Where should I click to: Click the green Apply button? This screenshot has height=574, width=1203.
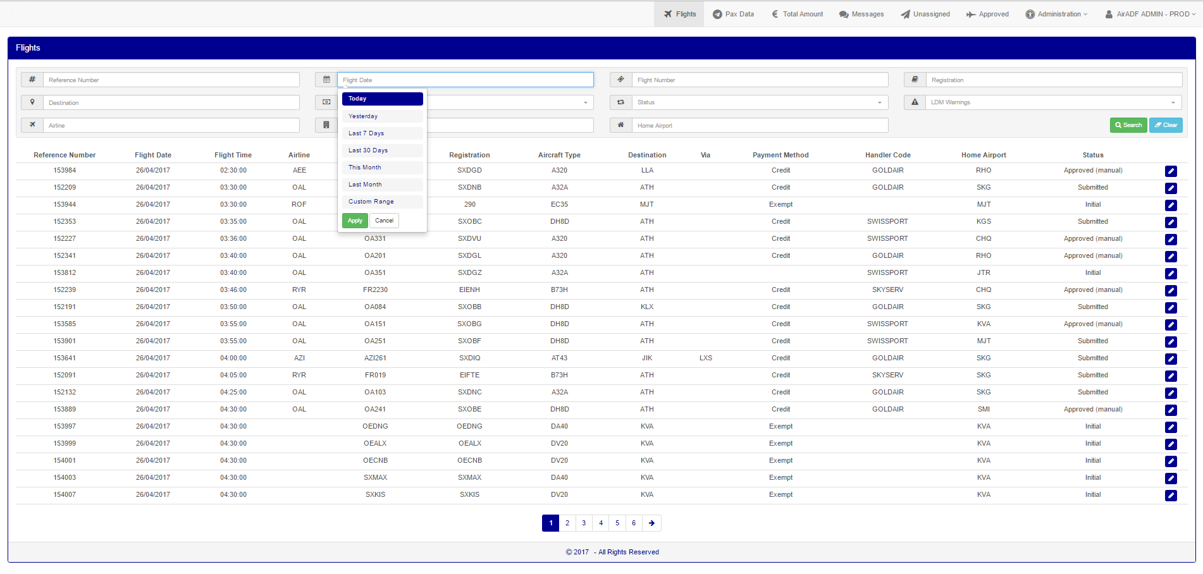coord(355,221)
